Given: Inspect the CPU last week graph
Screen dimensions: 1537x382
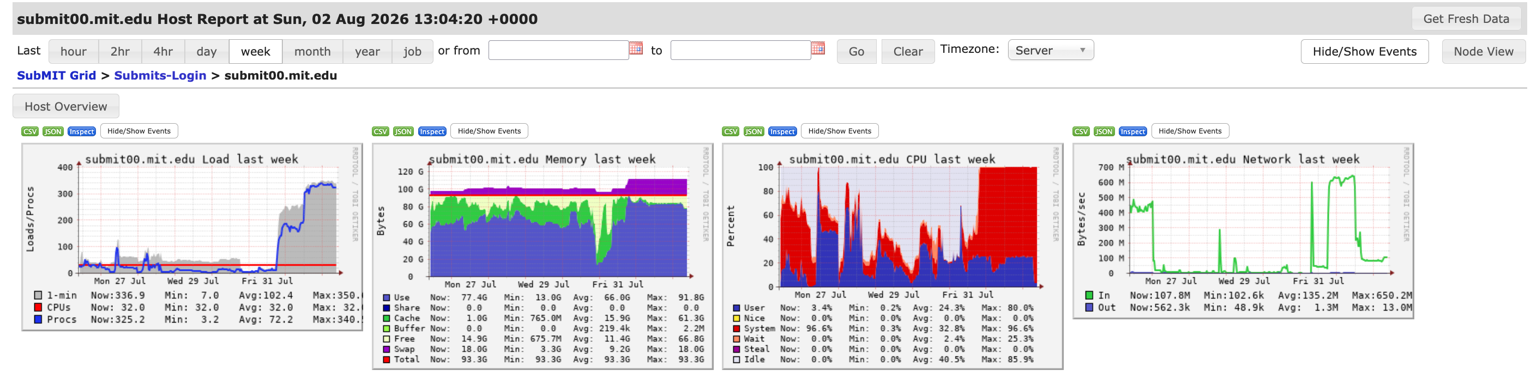Looking at the screenshot, I should [x=782, y=131].
